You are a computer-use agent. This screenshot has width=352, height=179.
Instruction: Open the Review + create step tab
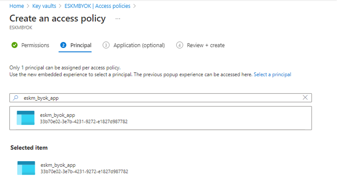[201, 45]
